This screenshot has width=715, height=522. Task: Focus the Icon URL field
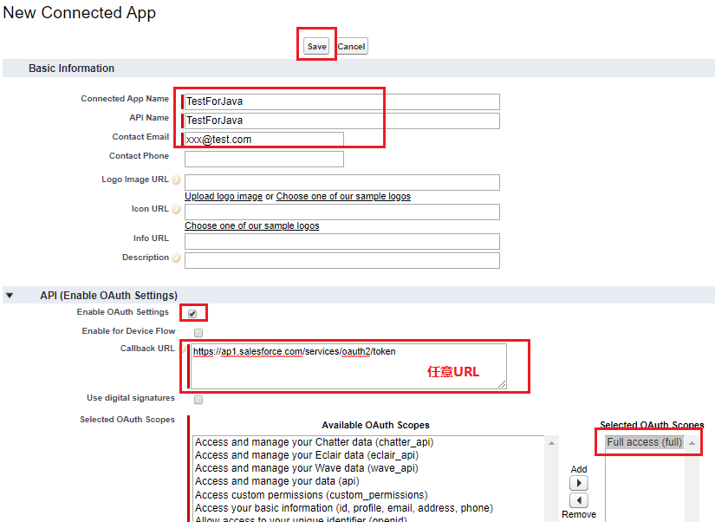pyautogui.click(x=342, y=212)
